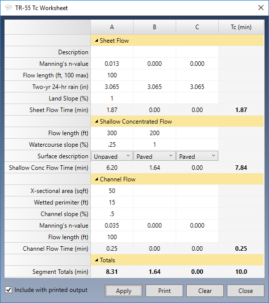Collapse the Sheet Flow section
269x303 pixels.
click(x=96, y=41)
